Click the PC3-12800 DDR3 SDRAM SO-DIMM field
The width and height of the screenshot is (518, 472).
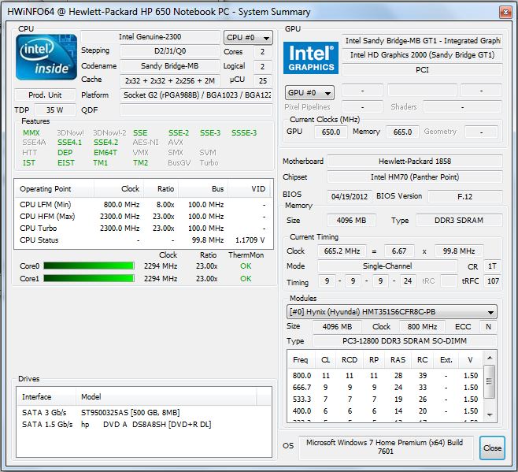coord(405,341)
